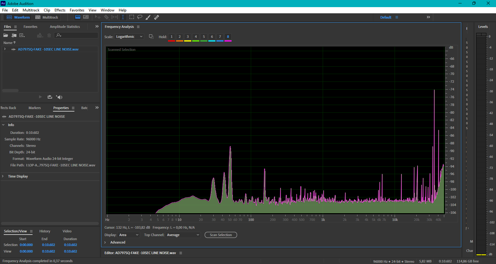Show more workspaces chevron
The height and width of the screenshot is (264, 496).
(x=428, y=17)
